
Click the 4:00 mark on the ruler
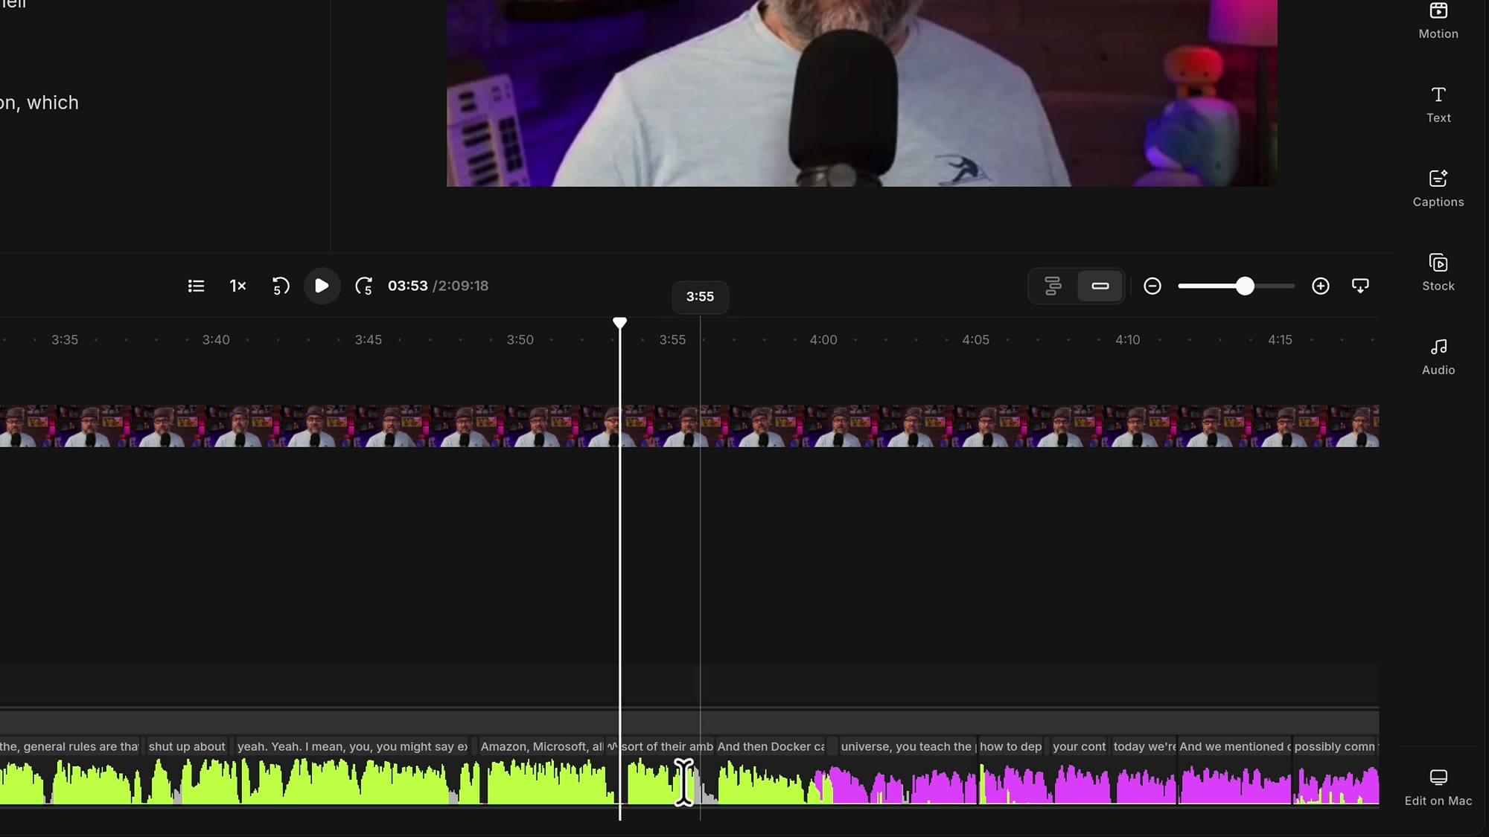[x=823, y=339]
